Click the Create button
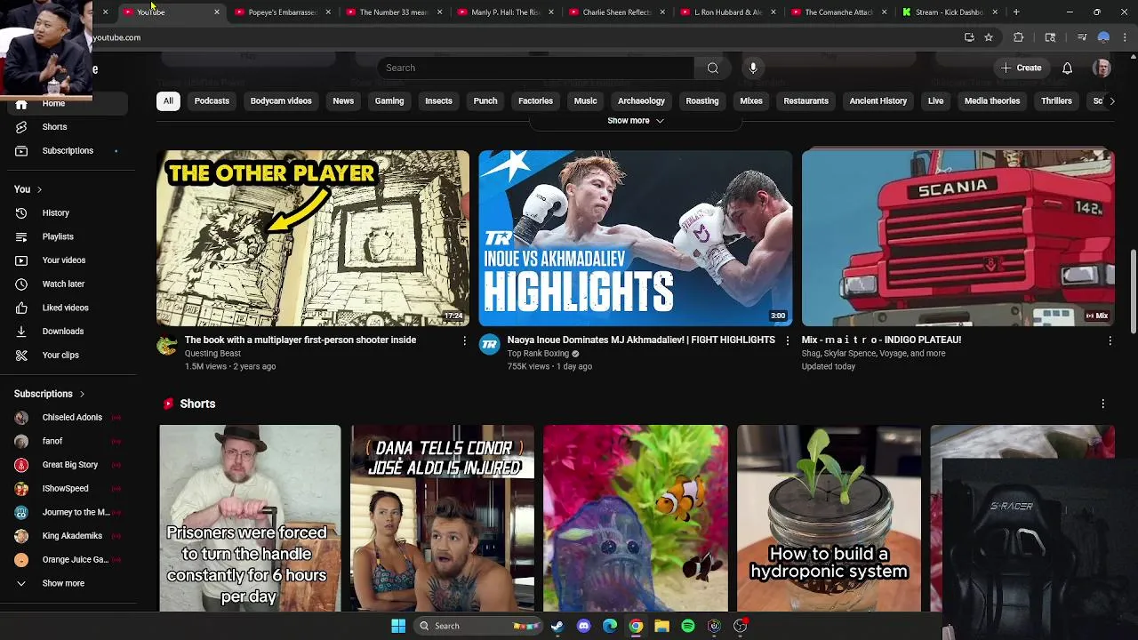 [1021, 68]
